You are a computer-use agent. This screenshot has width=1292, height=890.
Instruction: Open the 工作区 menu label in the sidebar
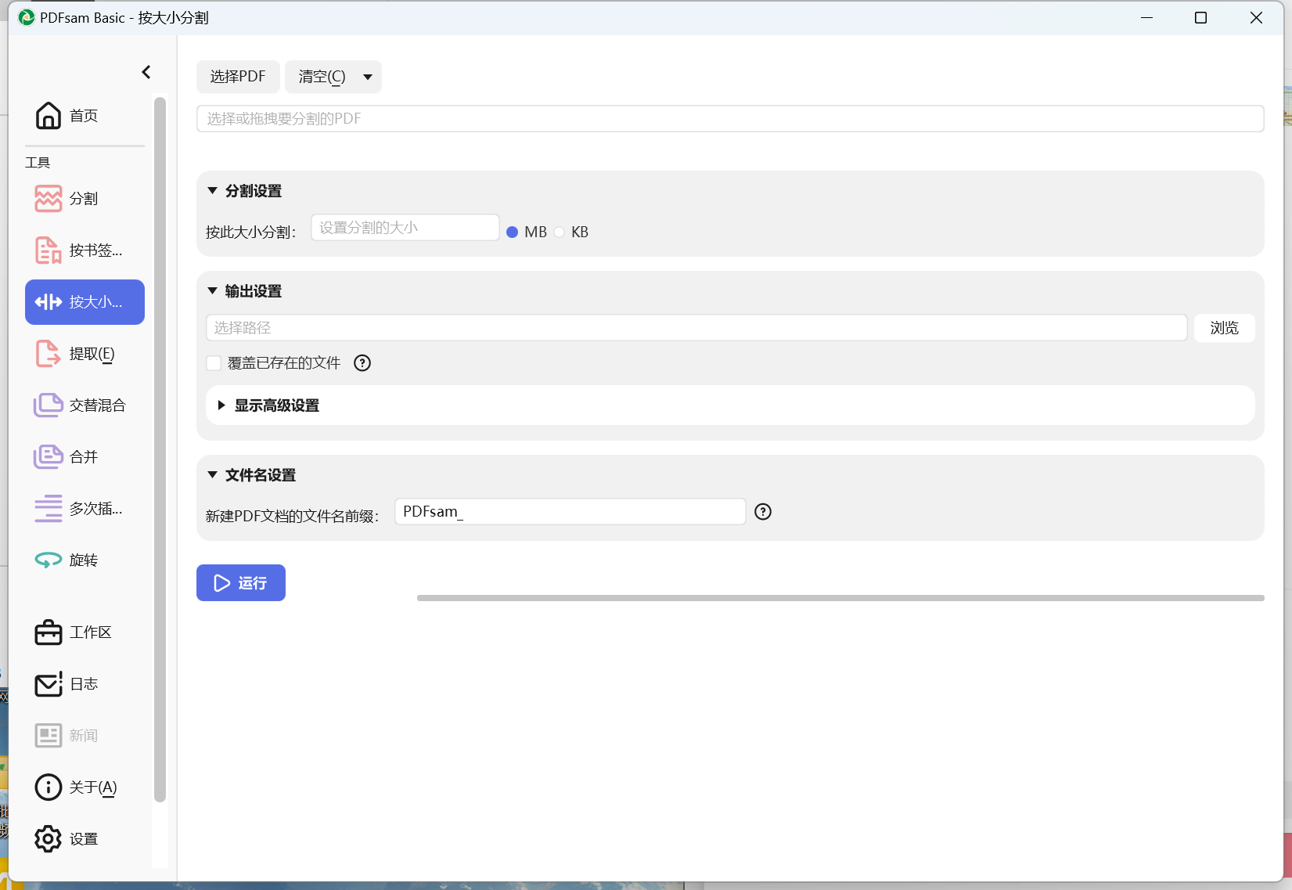(91, 632)
